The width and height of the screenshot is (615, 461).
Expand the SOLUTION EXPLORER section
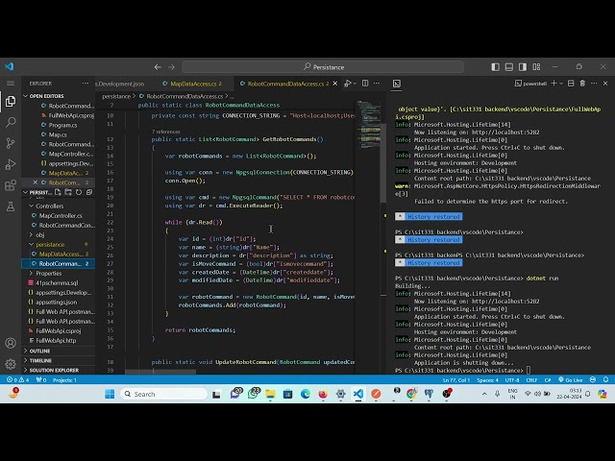click(x=26, y=370)
